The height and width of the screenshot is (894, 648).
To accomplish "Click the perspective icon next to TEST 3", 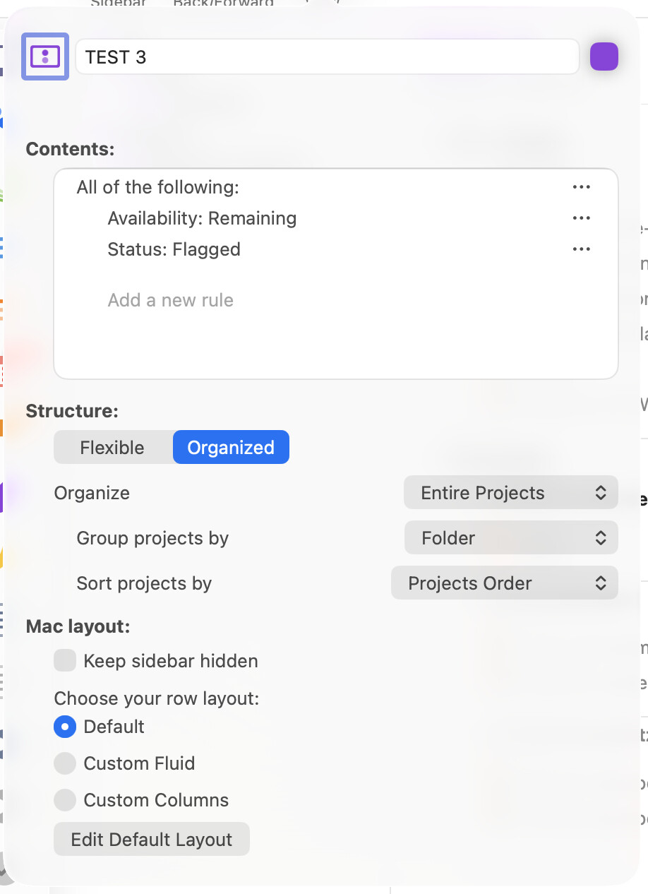I will pyautogui.click(x=45, y=56).
